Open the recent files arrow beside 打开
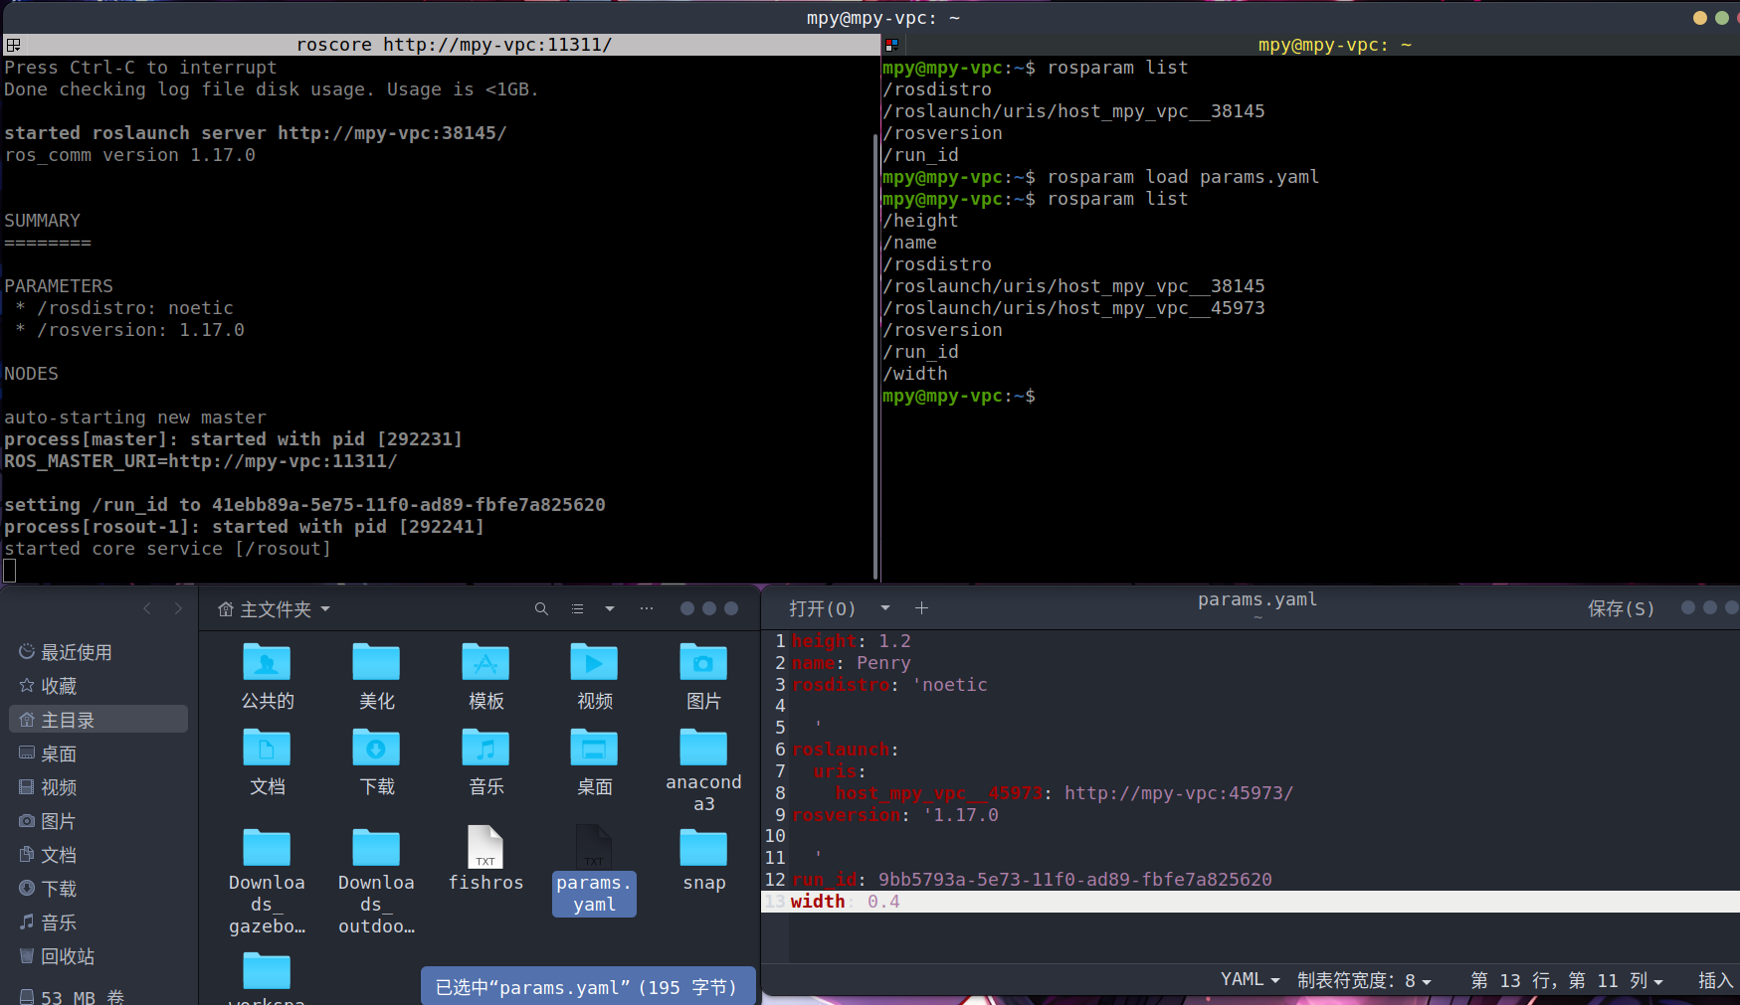 coord(885,608)
